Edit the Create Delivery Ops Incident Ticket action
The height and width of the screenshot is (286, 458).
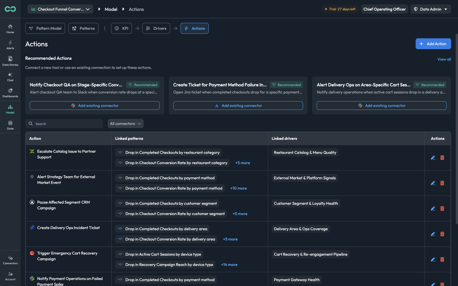click(433, 234)
